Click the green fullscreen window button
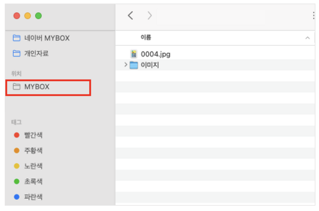The height and width of the screenshot is (211, 319). [38, 15]
